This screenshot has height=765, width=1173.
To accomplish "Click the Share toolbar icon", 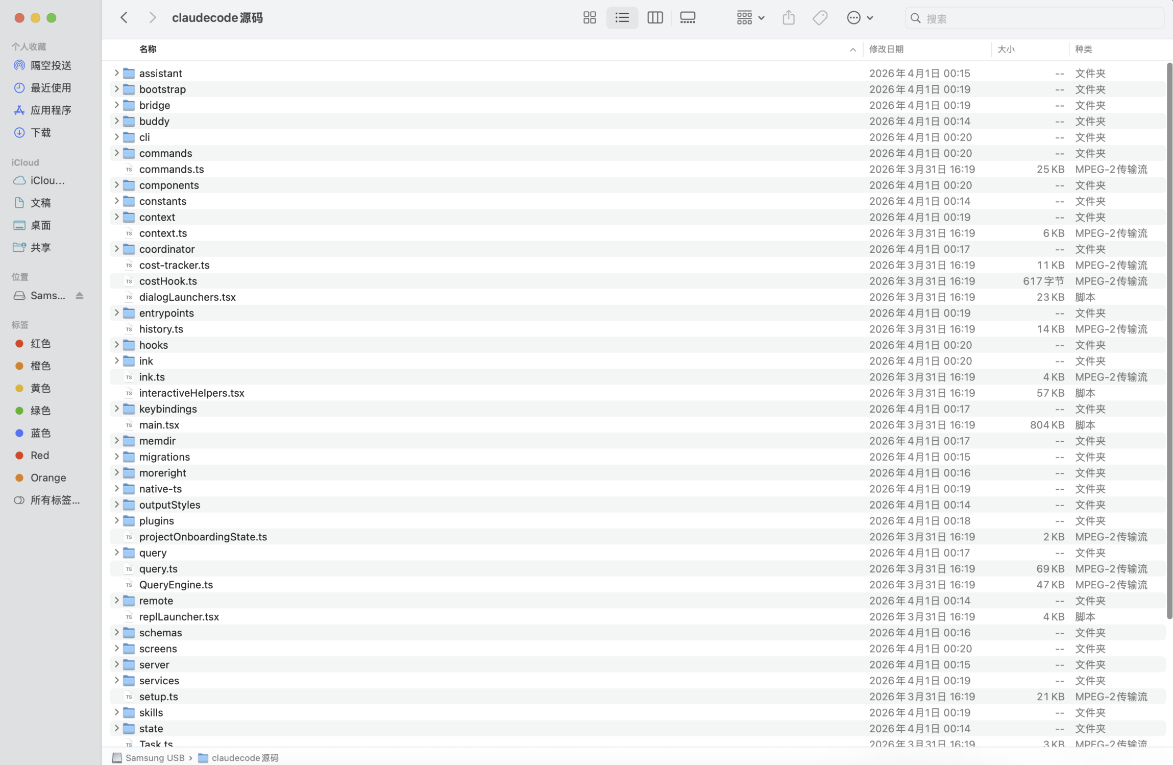I will pyautogui.click(x=789, y=18).
